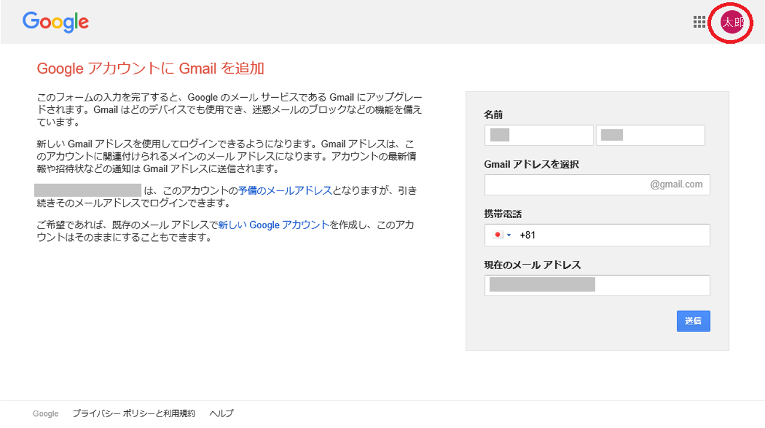The image size is (765, 428).
Task: Open the Google apps grid icon
Action: coord(699,22)
